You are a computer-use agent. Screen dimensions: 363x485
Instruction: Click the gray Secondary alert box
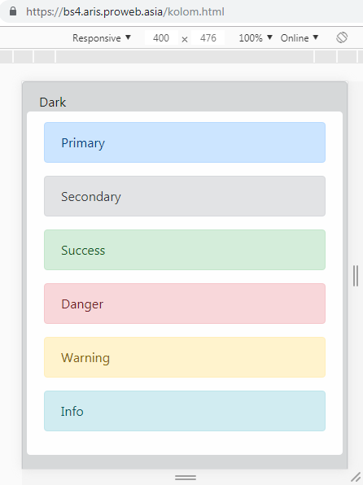click(185, 196)
